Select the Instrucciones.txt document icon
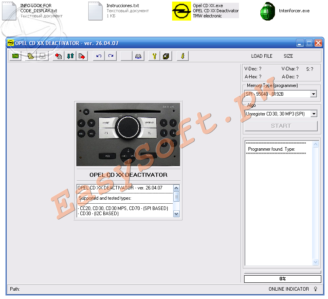This screenshot has height=299, width=328. coord(95,11)
